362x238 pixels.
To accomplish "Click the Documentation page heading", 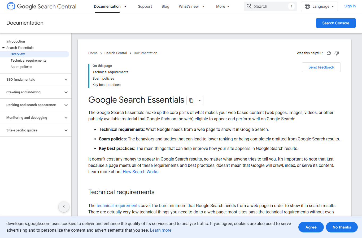I will 25,23.
